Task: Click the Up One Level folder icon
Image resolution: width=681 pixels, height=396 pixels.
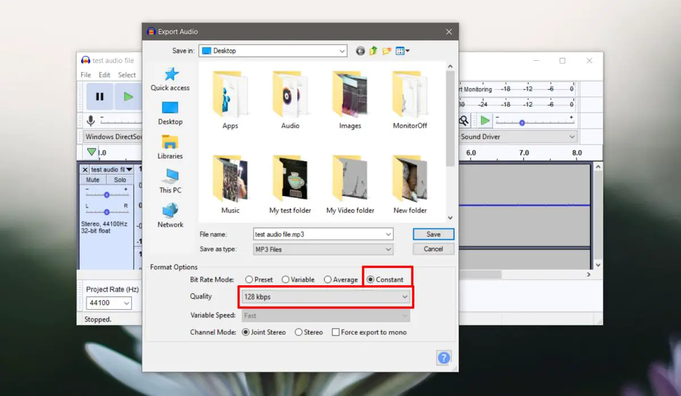Action: (373, 51)
